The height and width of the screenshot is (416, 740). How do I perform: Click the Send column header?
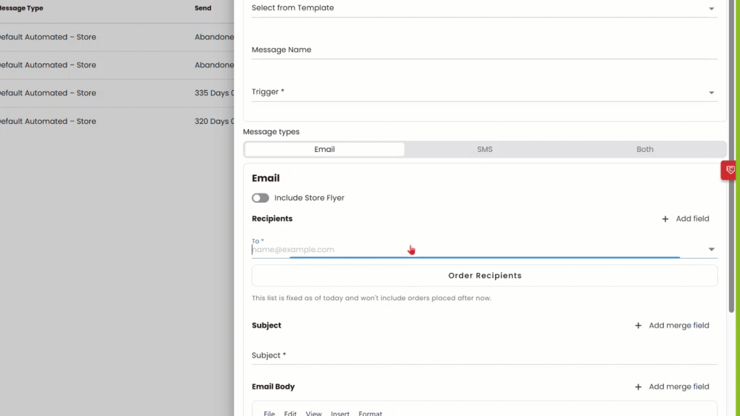pyautogui.click(x=203, y=8)
